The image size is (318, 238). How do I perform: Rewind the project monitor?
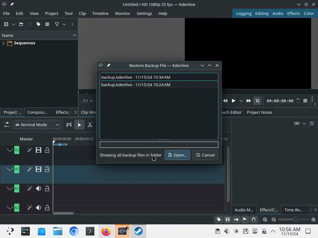[225, 101]
